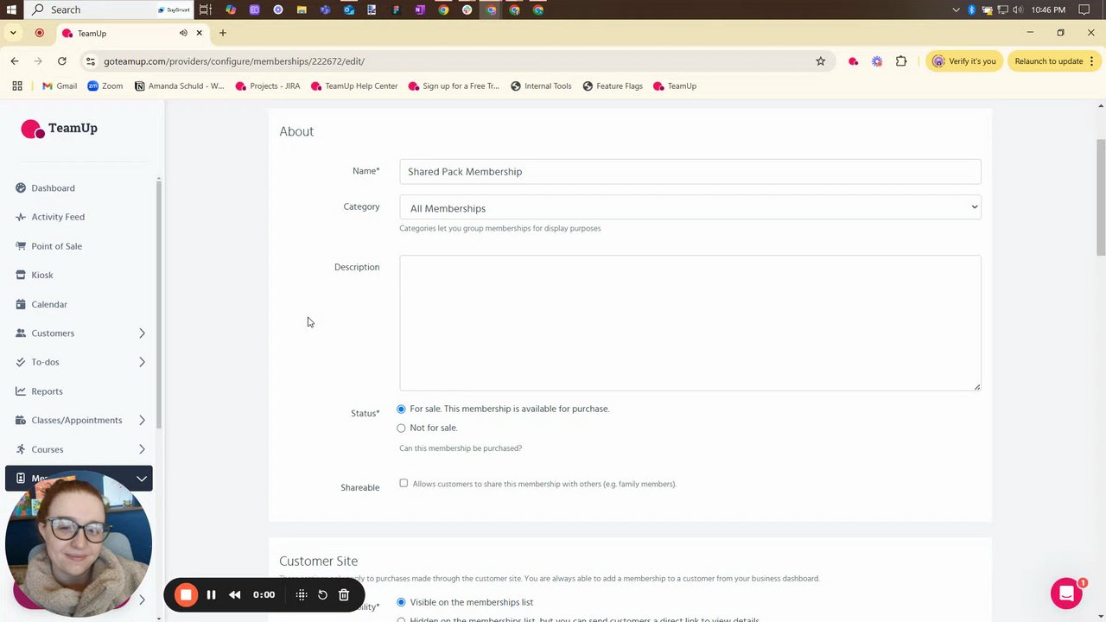The width and height of the screenshot is (1106, 622).
Task: Grab the dotted handle on recorder bar
Action: click(302, 594)
